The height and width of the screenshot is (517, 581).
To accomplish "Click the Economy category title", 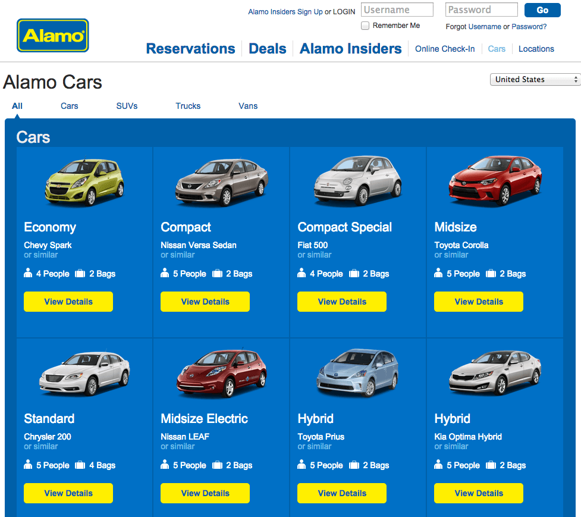I will [x=50, y=227].
